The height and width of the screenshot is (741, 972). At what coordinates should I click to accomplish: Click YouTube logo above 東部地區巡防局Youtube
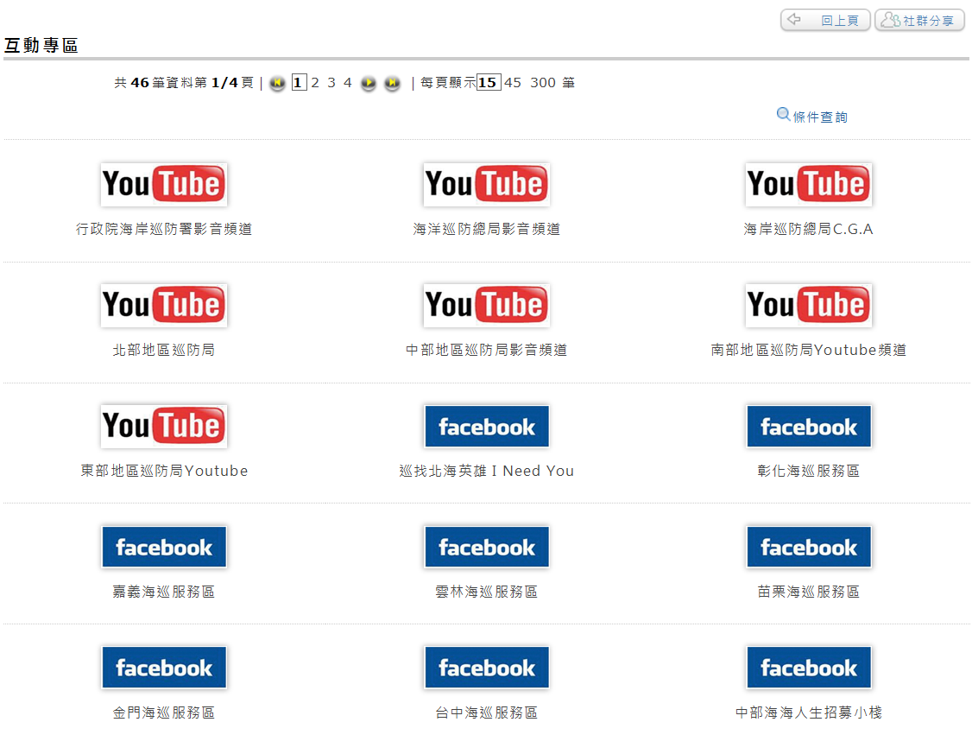click(164, 427)
